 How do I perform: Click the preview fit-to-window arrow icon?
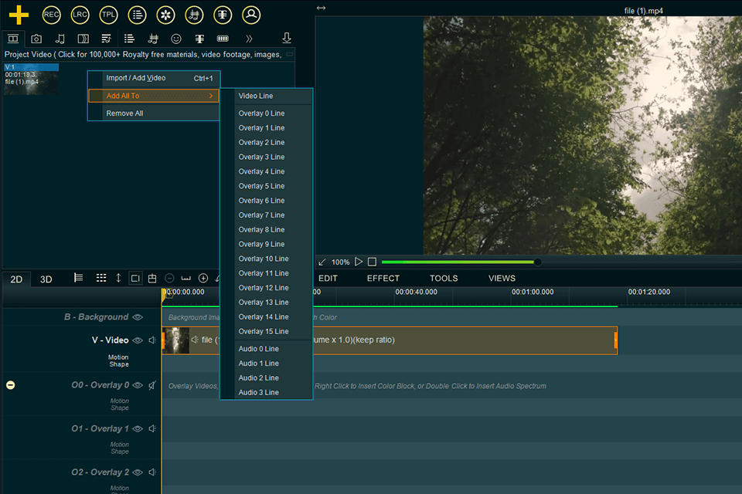click(x=322, y=262)
